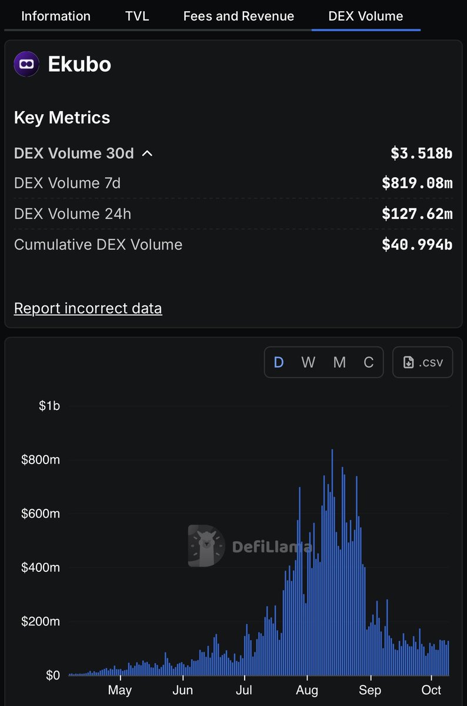Screen dimensions: 467x706
Task: Click the Aug x-axis label
Action: click(x=307, y=690)
